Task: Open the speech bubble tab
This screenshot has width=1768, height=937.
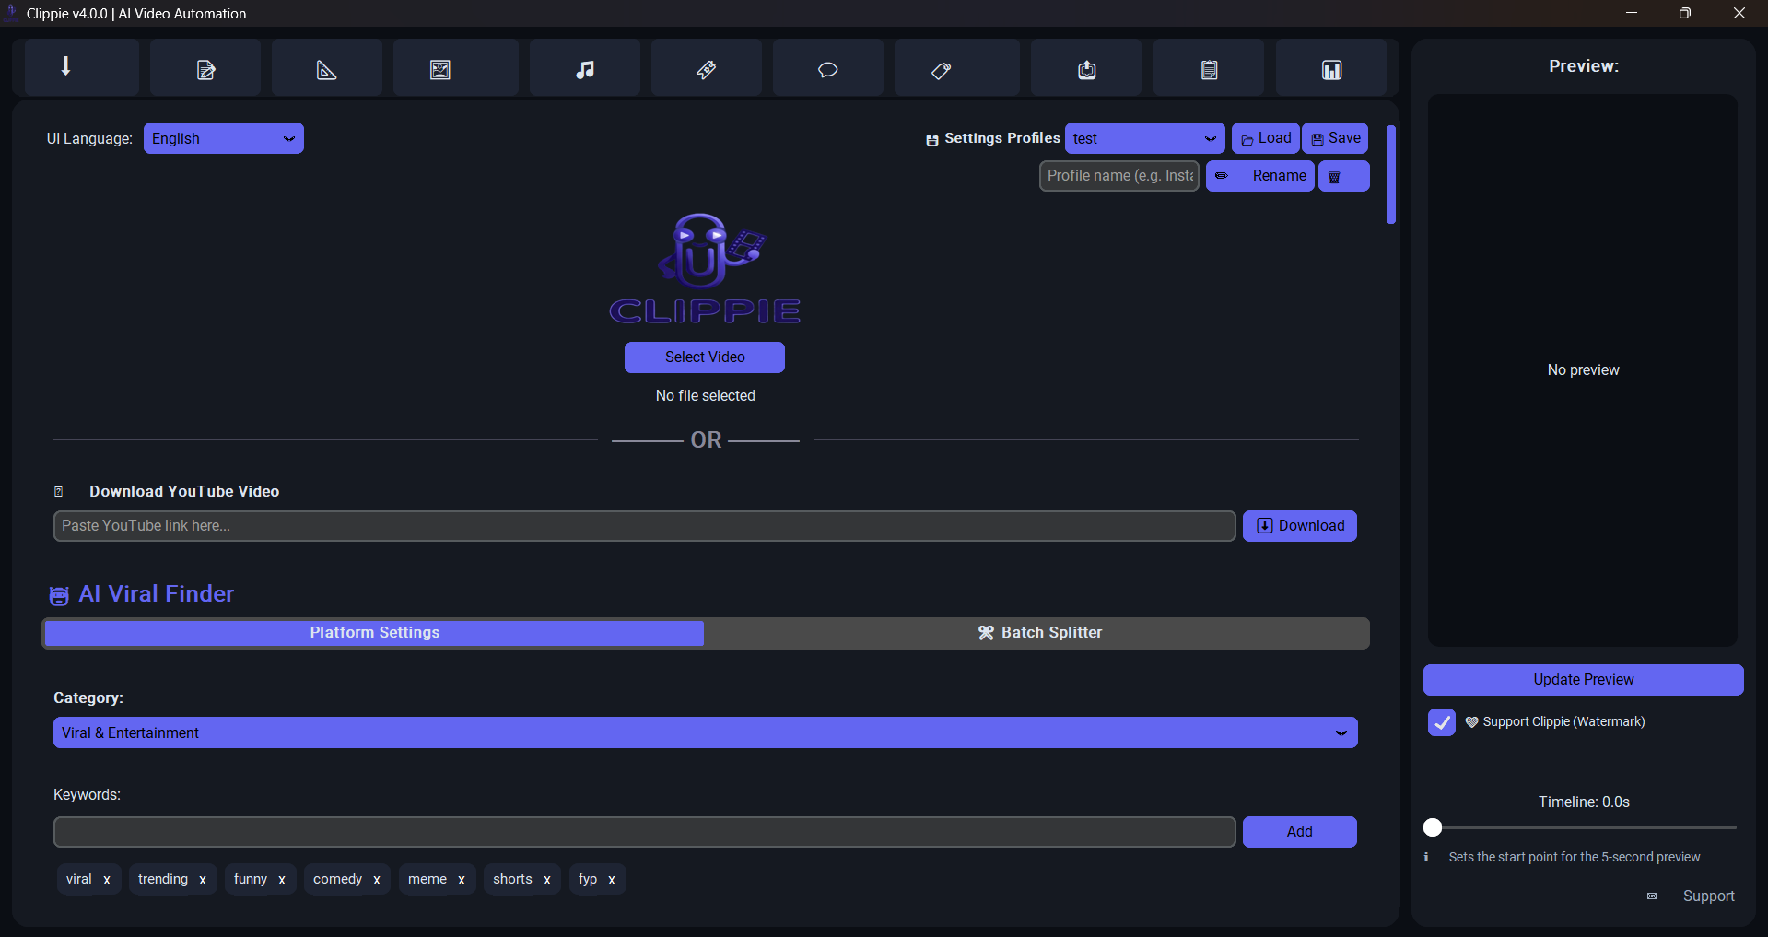Action: click(x=827, y=67)
